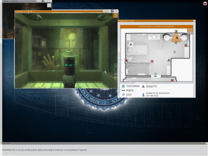Select camera 3 marker on the map
Screen dimensions: 208x156
pyautogui.click(x=176, y=31)
